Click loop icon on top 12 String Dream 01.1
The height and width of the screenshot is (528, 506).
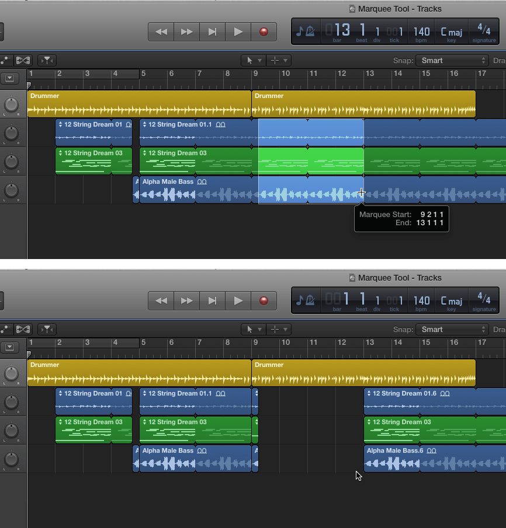click(x=221, y=125)
